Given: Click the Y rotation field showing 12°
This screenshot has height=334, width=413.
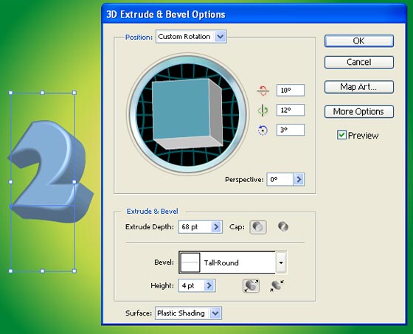Looking at the screenshot, I should pyautogui.click(x=291, y=110).
